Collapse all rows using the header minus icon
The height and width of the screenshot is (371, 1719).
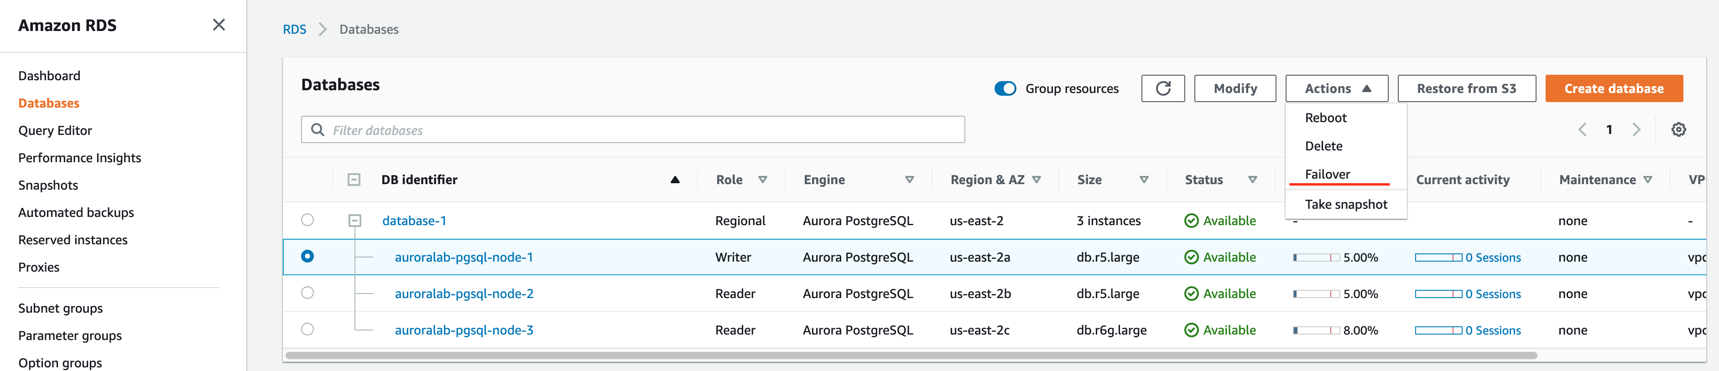coord(354,180)
